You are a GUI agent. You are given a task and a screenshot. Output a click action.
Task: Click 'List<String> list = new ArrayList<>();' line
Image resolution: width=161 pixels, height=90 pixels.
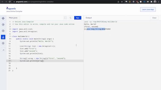point(37,46)
